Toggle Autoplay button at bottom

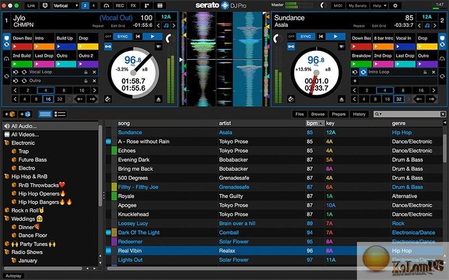point(13,276)
